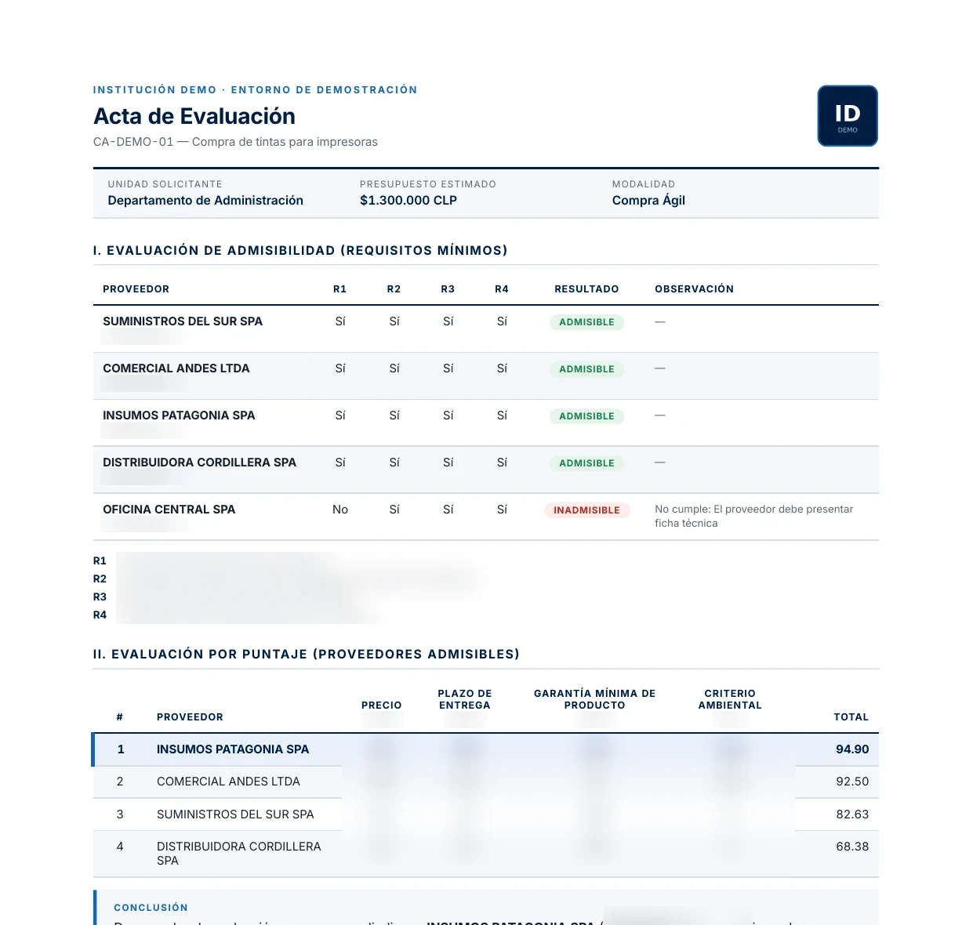This screenshot has height=925, width=973.
Task: Click R2 'Sí' for OFICINA CENTRAL SPA
Action: pyautogui.click(x=394, y=510)
